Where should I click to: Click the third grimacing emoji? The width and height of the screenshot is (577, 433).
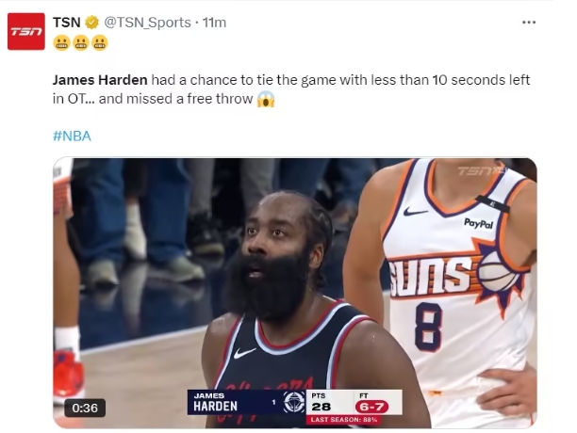(x=99, y=43)
